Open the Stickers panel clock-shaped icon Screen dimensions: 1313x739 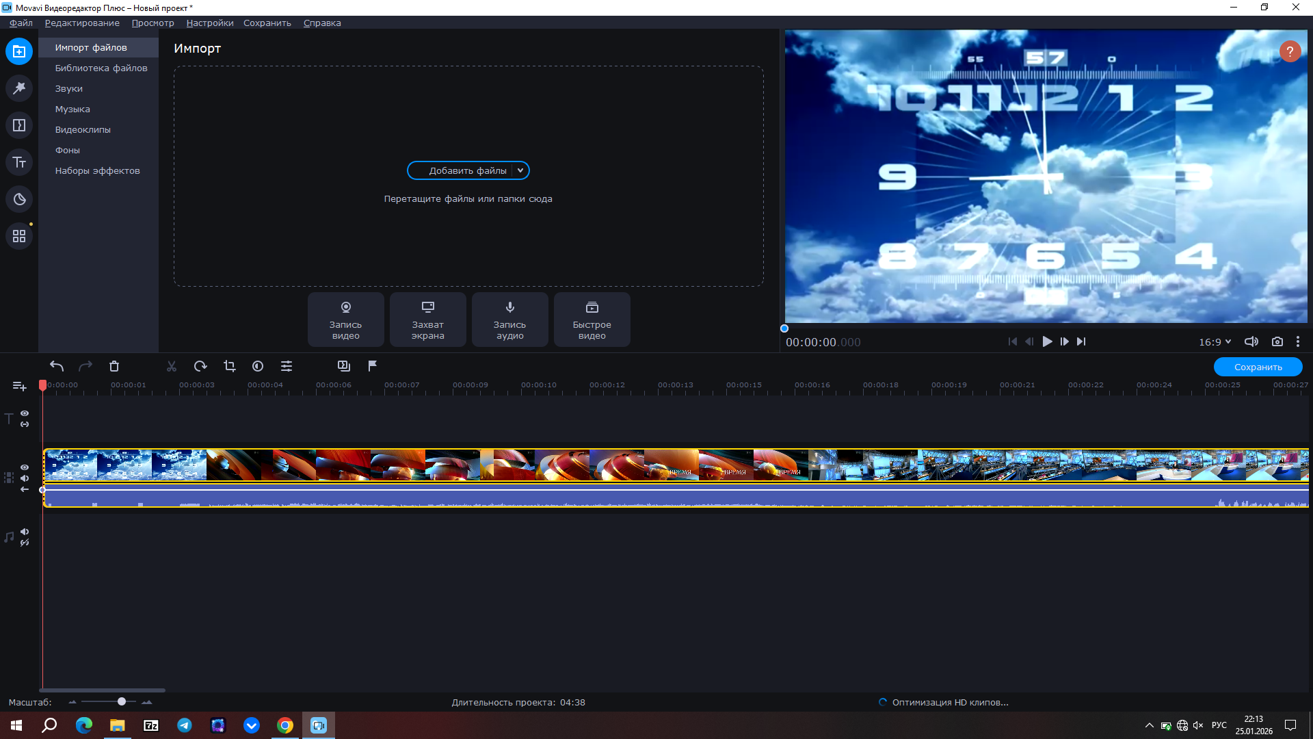click(19, 199)
